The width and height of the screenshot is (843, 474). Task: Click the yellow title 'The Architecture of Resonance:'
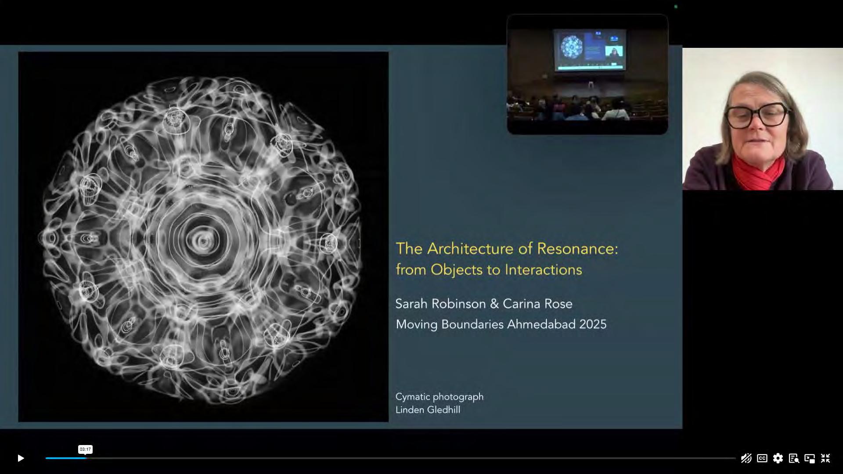(507, 248)
